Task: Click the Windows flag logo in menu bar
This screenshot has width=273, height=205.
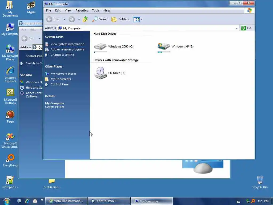Action: click(249, 10)
